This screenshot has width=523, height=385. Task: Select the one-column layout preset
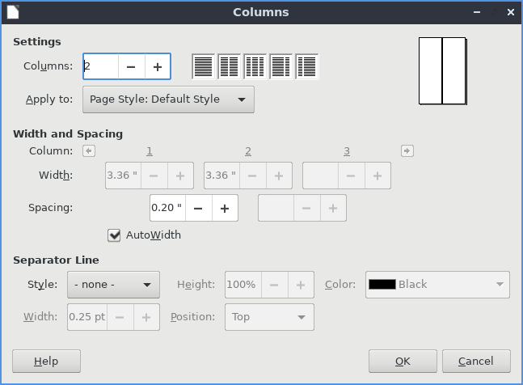point(204,66)
